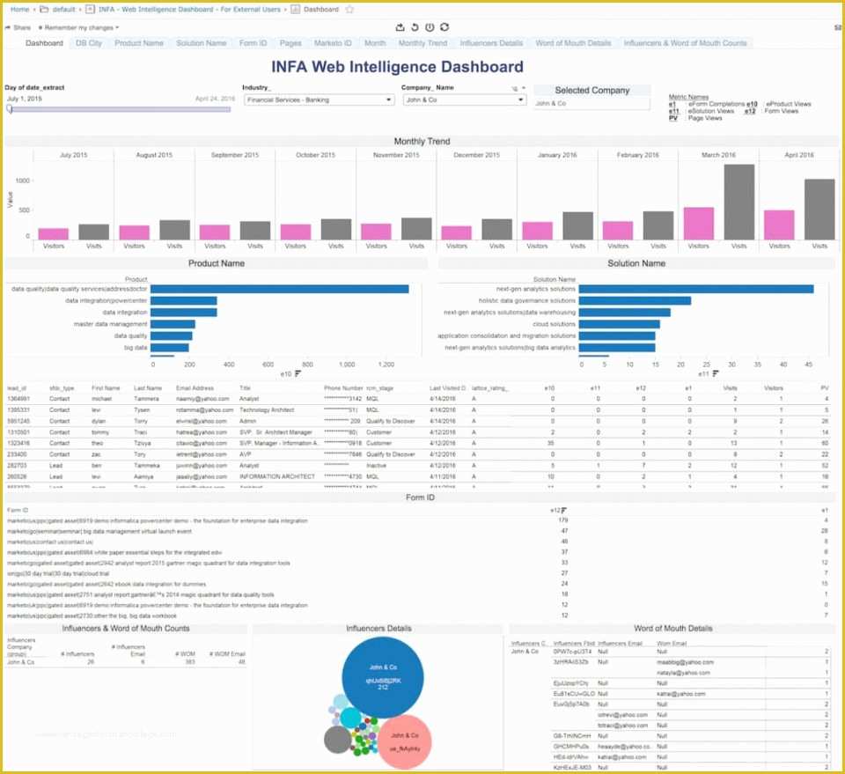Open the Industry_ dropdown

point(319,100)
